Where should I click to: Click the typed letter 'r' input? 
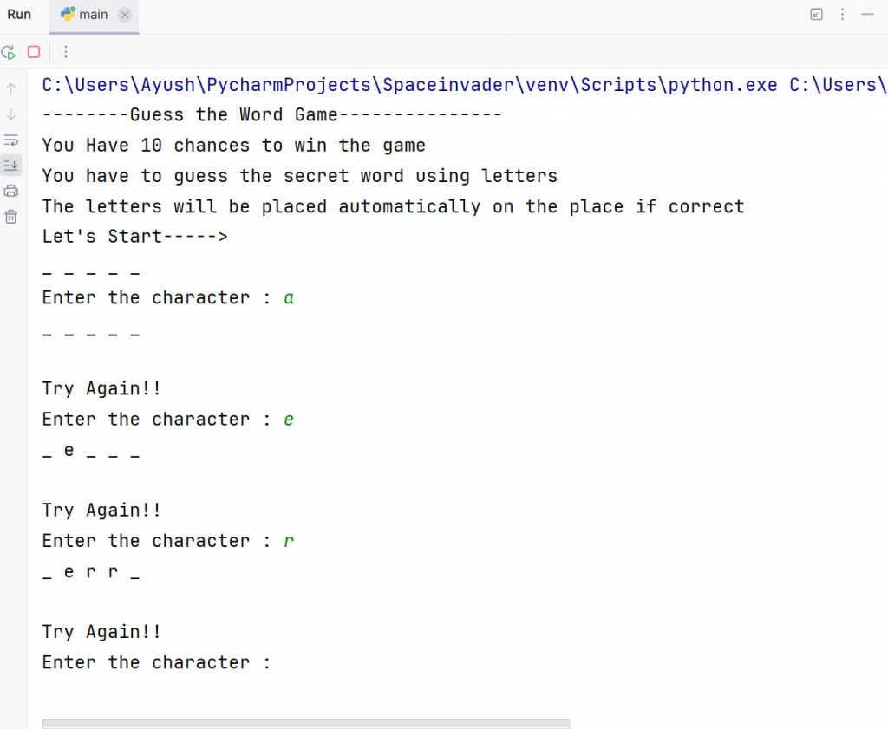coord(289,541)
